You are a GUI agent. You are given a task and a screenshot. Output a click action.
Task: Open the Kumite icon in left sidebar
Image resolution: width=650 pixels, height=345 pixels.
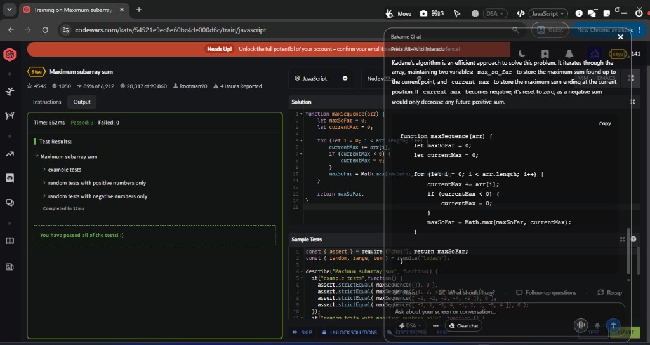pyautogui.click(x=10, y=116)
